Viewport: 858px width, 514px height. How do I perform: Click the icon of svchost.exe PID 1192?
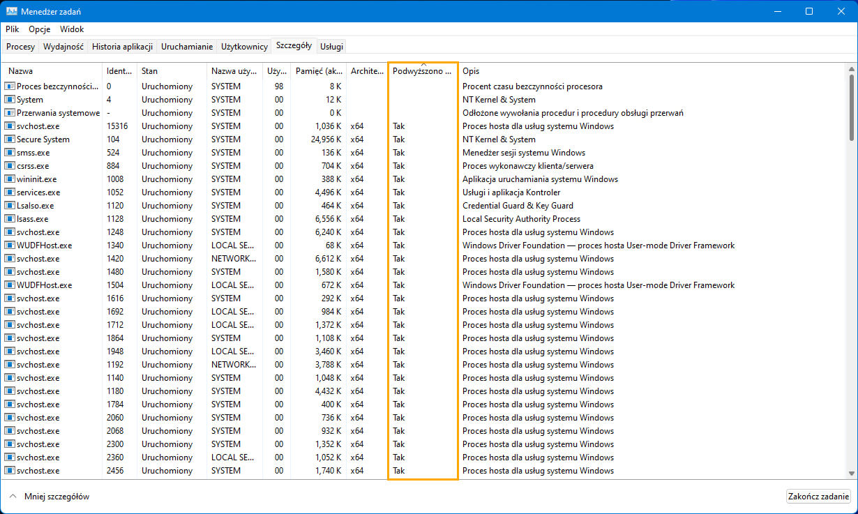[10, 365]
